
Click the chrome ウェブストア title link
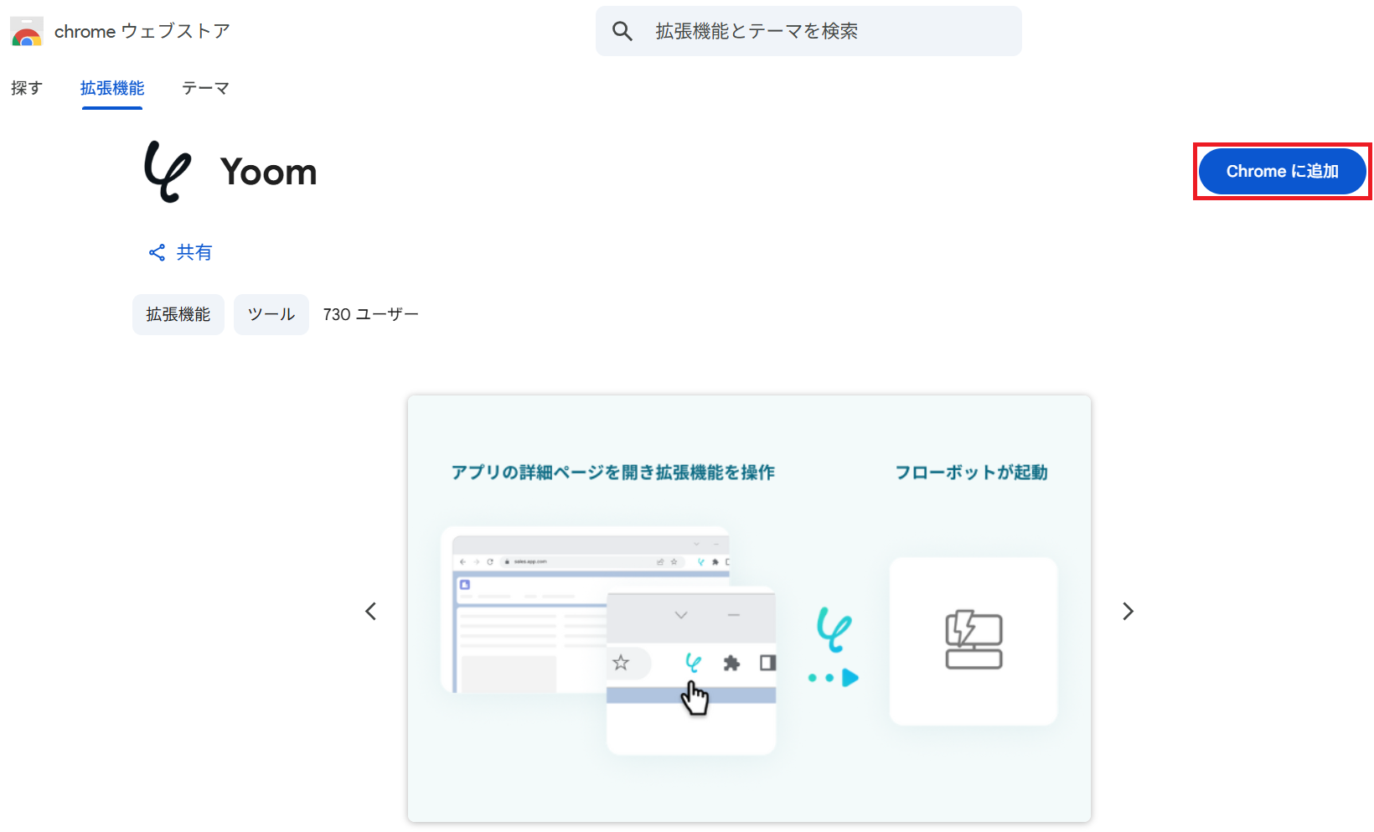[x=142, y=32]
